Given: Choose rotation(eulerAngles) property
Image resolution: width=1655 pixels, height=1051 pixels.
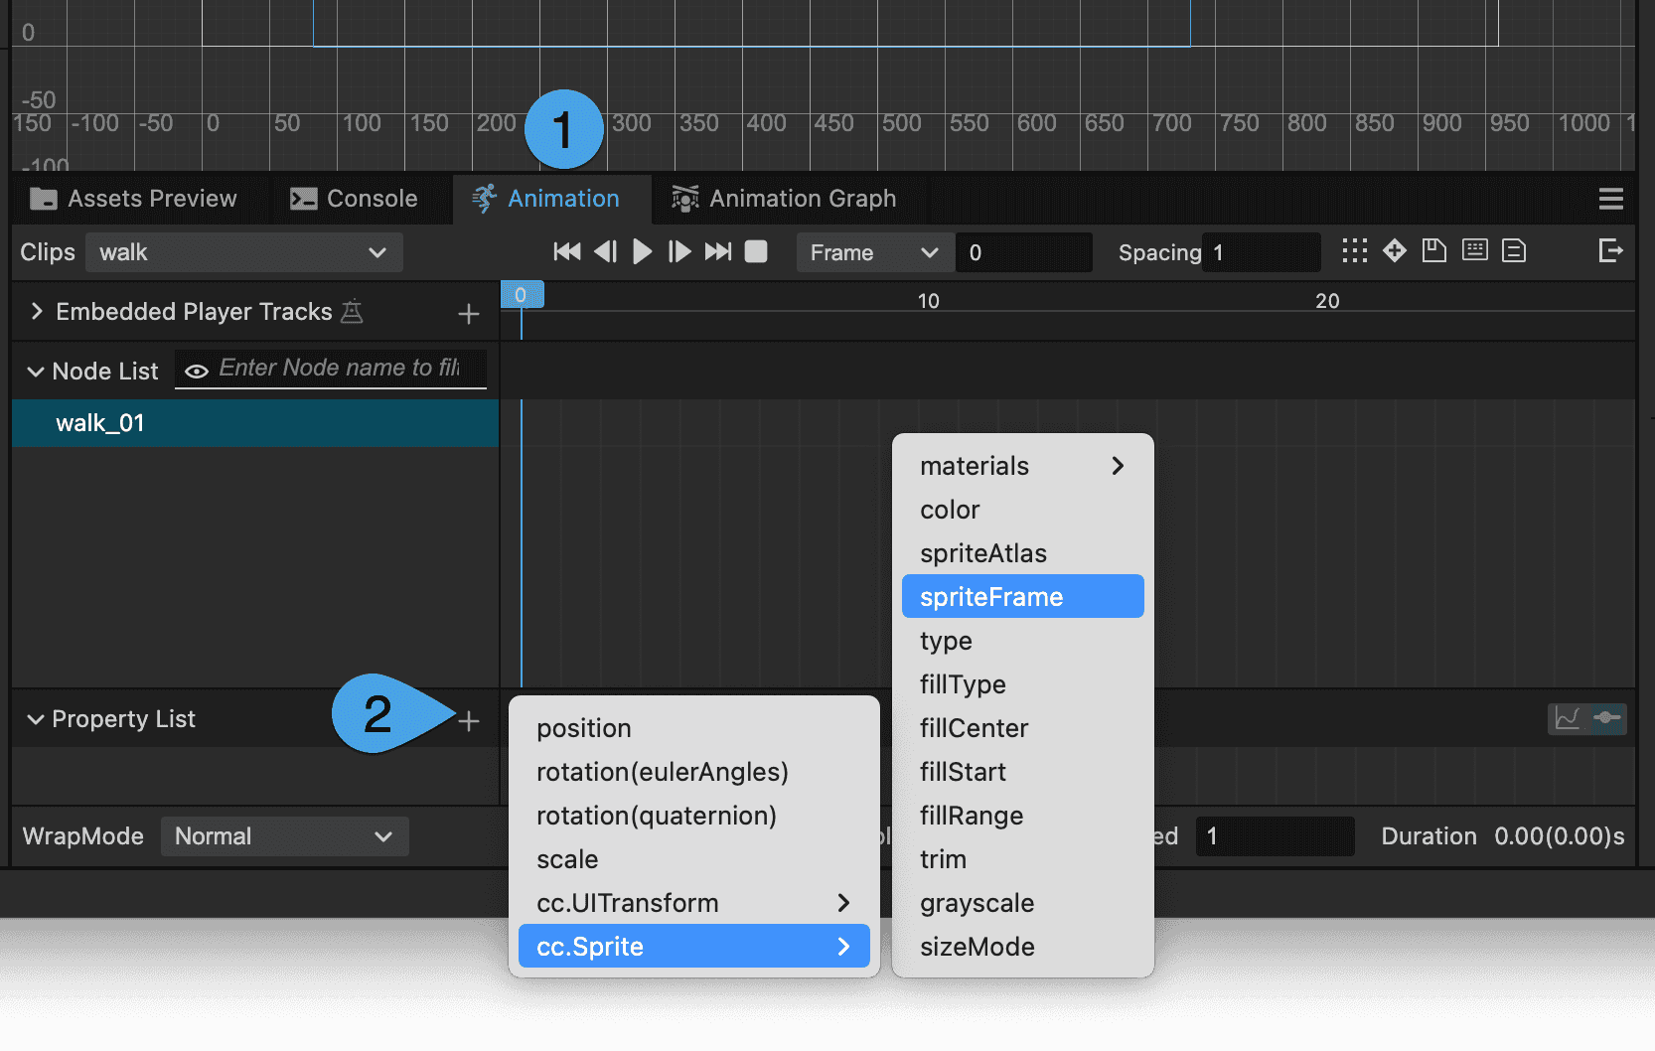Looking at the screenshot, I should [694, 772].
